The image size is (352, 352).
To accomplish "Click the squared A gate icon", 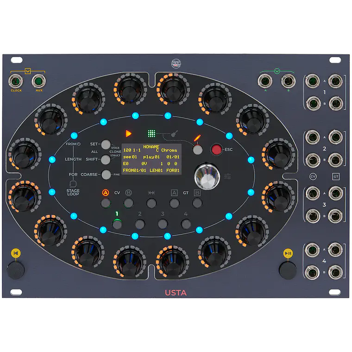I will 174,193.
